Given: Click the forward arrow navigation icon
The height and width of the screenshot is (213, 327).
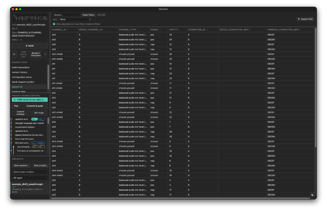Looking at the screenshot, I should pos(45,54).
